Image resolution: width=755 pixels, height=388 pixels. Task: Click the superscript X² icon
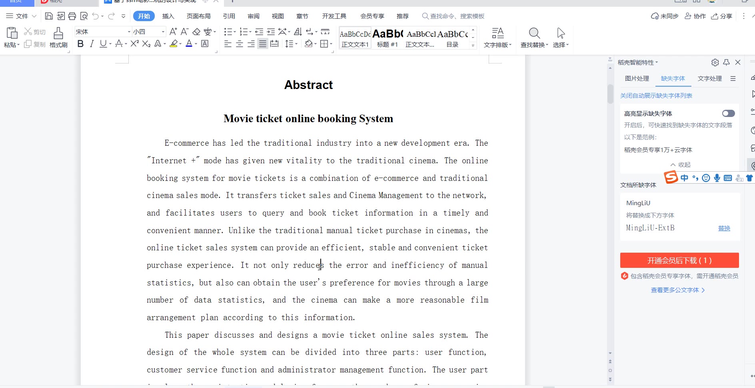(135, 44)
